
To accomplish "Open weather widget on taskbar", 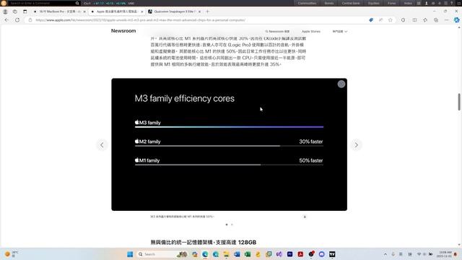I will [x=12, y=253].
